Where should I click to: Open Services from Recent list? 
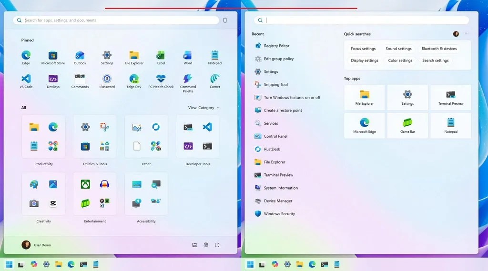(x=266, y=123)
